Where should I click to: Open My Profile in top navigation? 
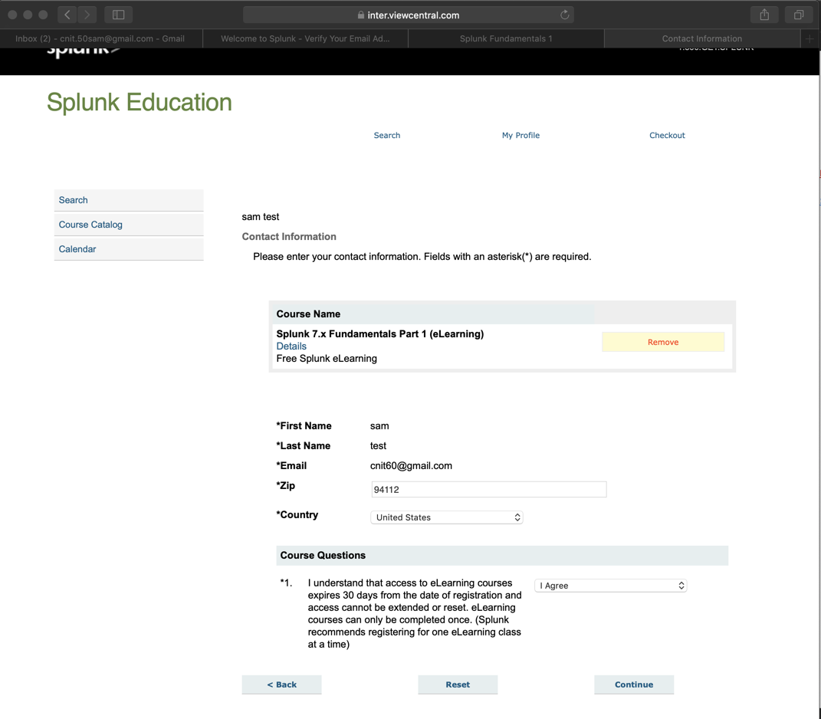pyautogui.click(x=521, y=135)
